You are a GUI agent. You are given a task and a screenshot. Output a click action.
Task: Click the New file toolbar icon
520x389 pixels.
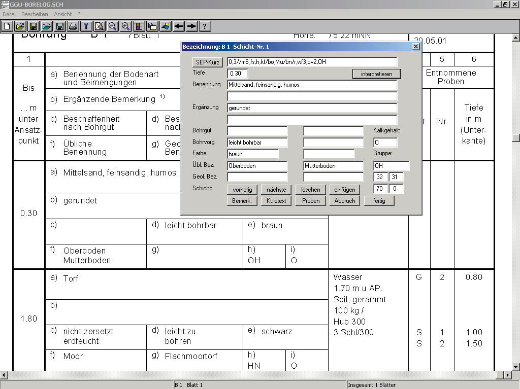tap(7, 26)
